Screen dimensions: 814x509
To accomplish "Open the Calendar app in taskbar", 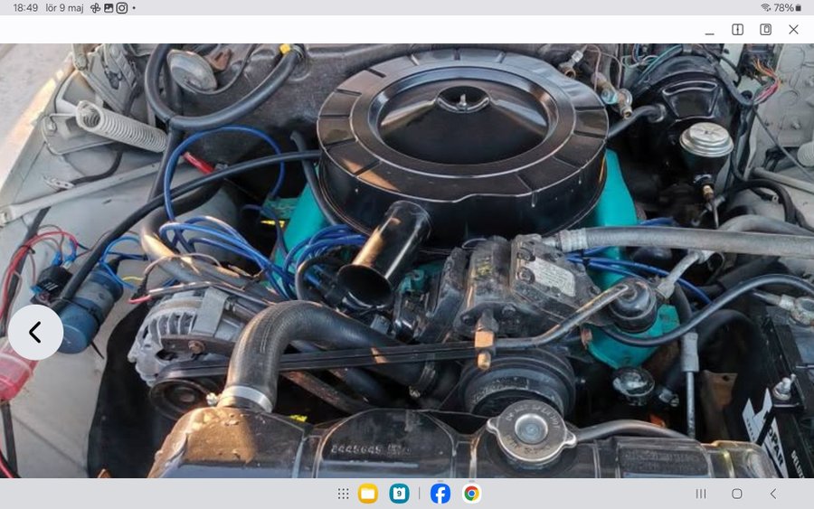I will [399, 494].
